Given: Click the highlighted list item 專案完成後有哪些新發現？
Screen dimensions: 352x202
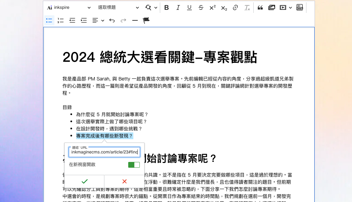Looking at the screenshot, I should click(x=104, y=136).
